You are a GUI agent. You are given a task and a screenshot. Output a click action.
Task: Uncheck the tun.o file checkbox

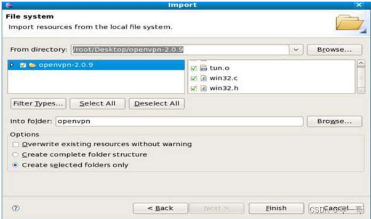194,68
